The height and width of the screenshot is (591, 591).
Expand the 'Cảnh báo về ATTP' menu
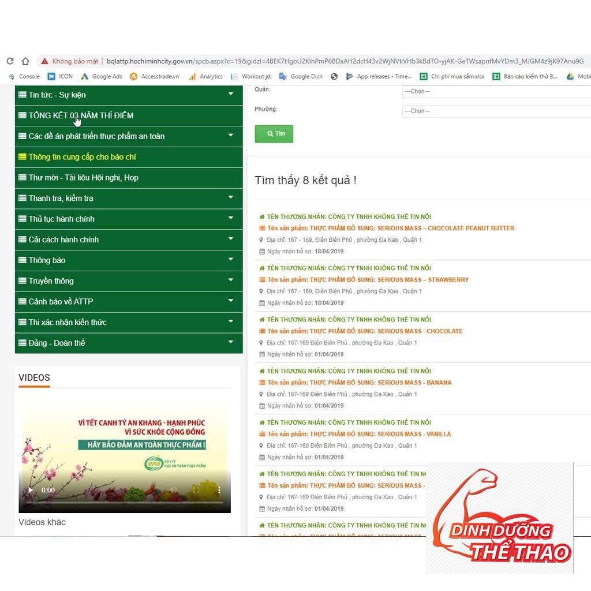(230, 301)
